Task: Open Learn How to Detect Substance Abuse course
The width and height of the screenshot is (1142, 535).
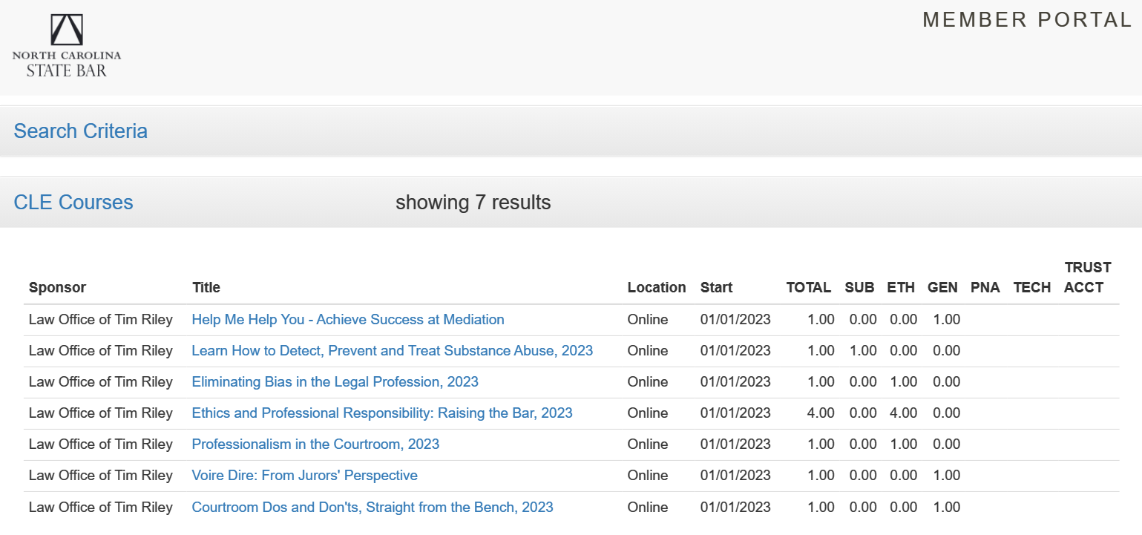Action: point(393,351)
